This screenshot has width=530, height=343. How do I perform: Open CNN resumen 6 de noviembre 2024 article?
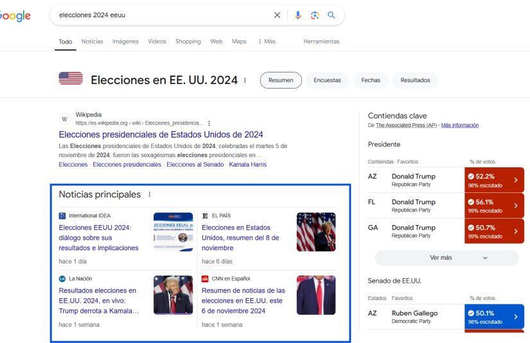pyautogui.click(x=243, y=301)
